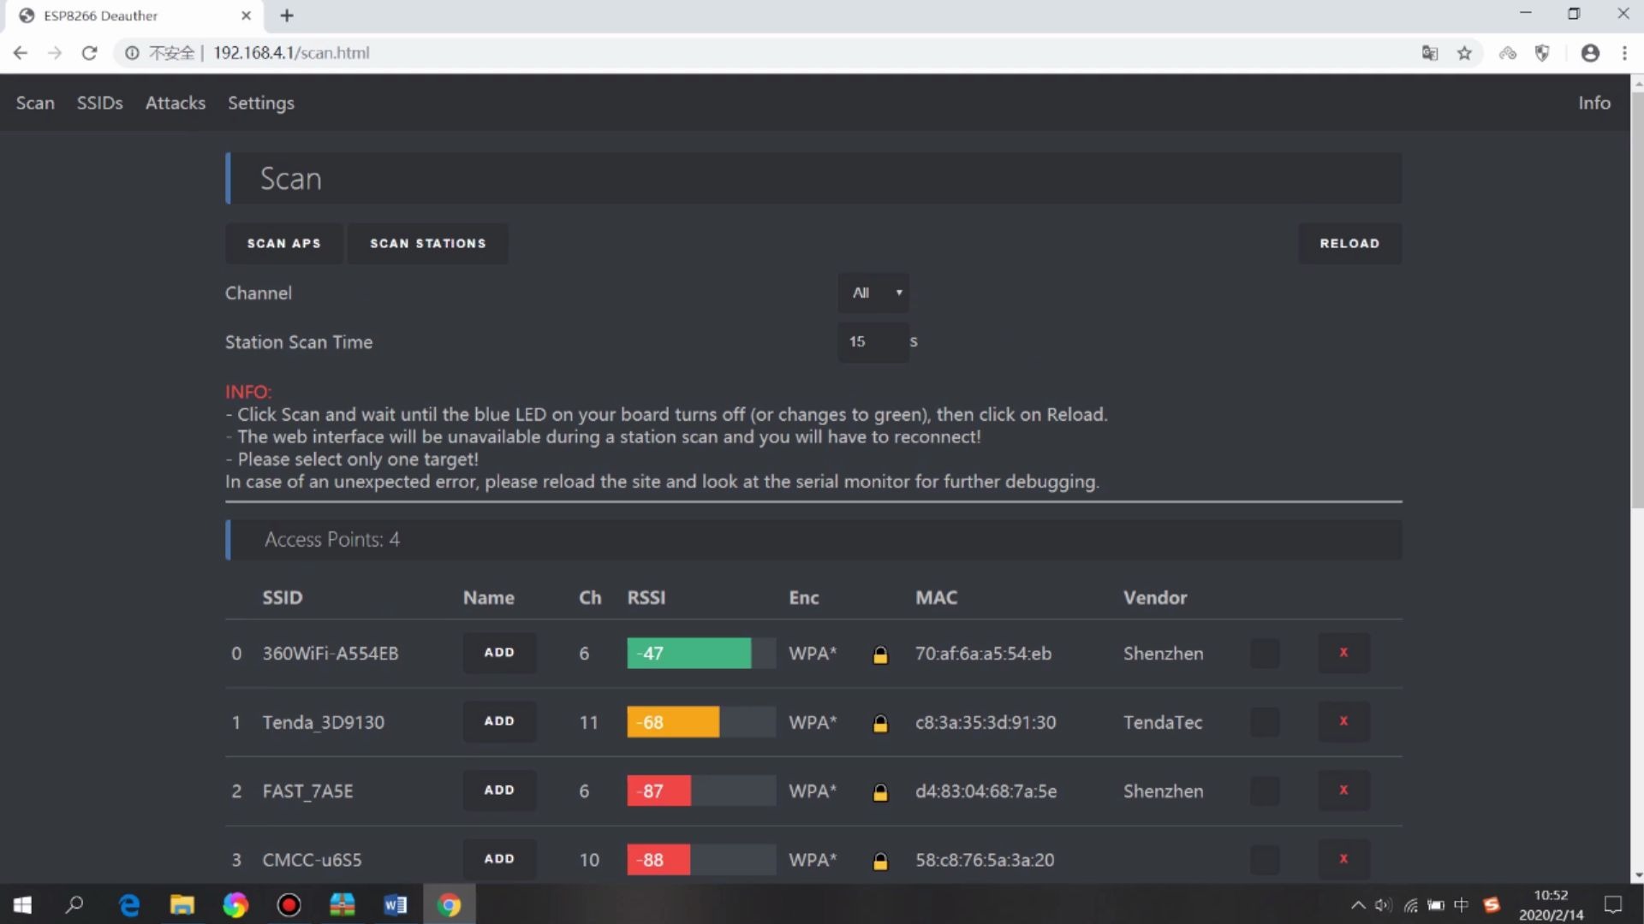
Task: Close the ESP8266 Deauther tab
Action: pyautogui.click(x=246, y=15)
